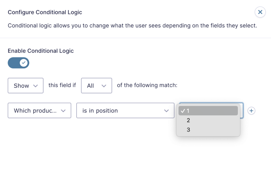Open the 'is in position' operator dropdown
Viewport: 271px width, 193px height.
tap(125, 111)
